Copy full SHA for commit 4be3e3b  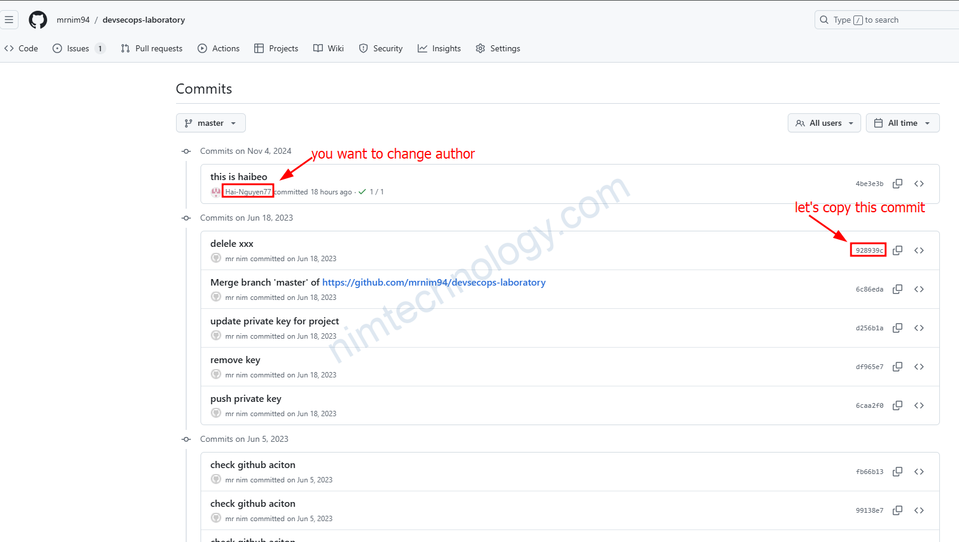(897, 184)
